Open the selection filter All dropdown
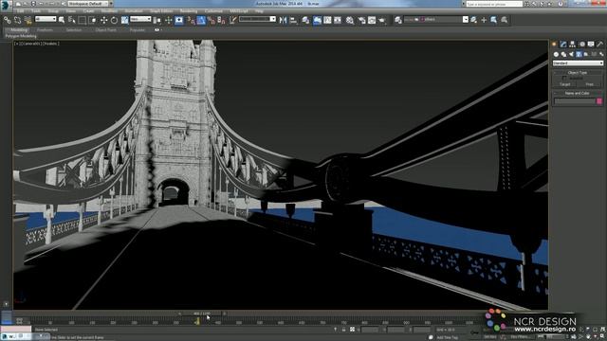The height and width of the screenshot is (341, 607). [46, 19]
